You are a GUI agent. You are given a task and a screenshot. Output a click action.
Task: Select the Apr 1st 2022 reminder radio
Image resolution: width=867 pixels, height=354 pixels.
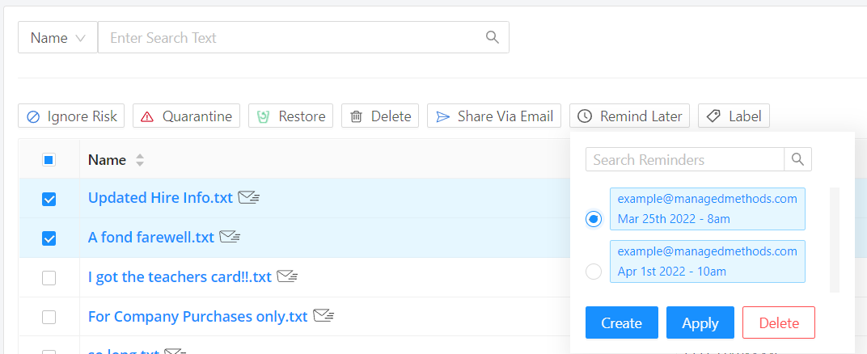pyautogui.click(x=594, y=272)
